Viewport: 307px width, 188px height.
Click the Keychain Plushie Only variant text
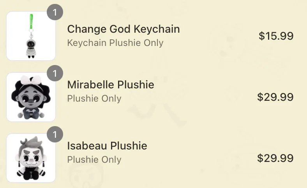pos(115,43)
